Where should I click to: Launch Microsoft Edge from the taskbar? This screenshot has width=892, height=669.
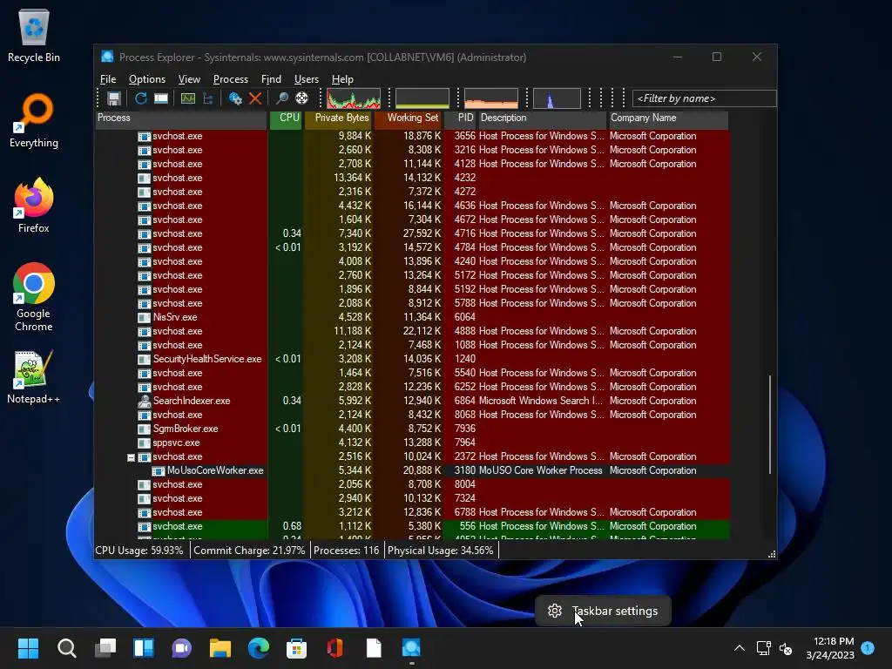[258, 648]
